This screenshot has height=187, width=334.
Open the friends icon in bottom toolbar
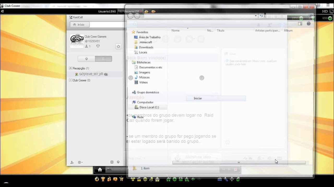[109, 179]
